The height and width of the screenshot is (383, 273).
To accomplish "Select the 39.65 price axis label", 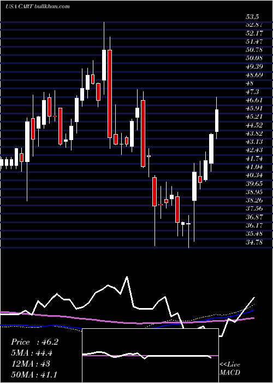I will tap(254, 184).
